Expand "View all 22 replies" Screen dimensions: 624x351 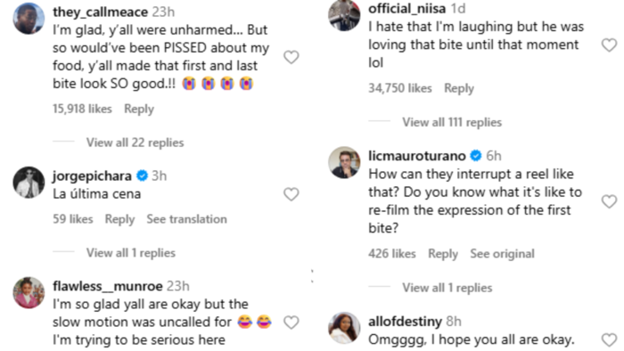tap(135, 143)
